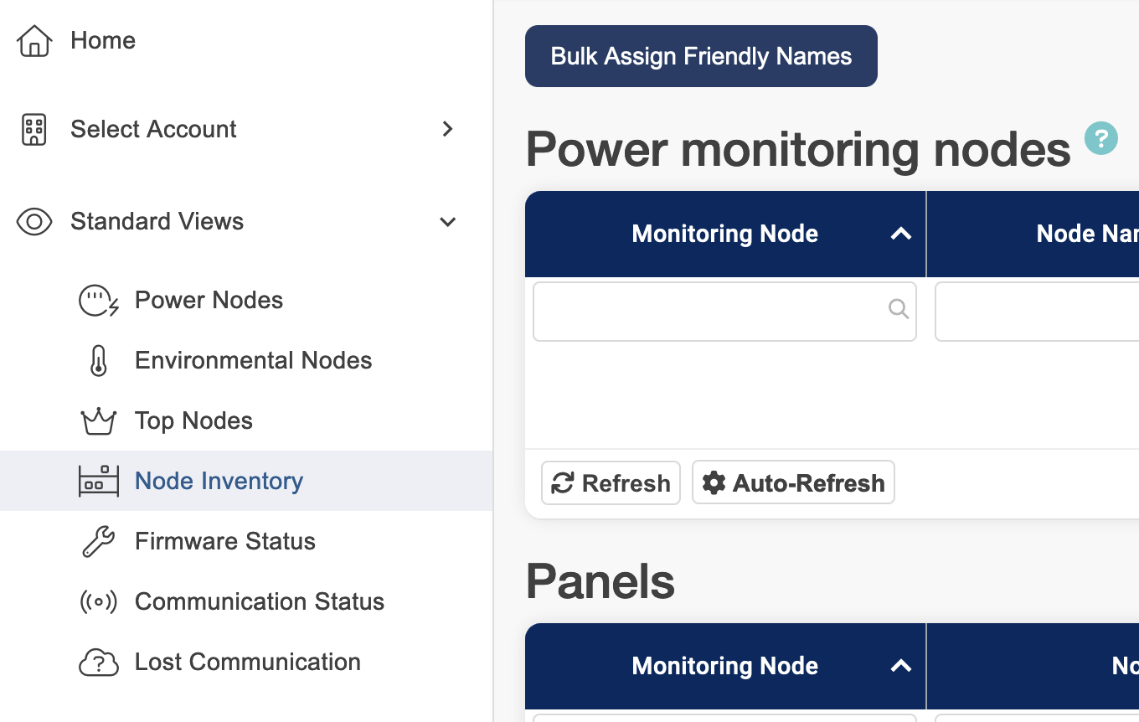This screenshot has width=1139, height=722.
Task: Open the Auto-Refresh settings button
Action: point(793,482)
